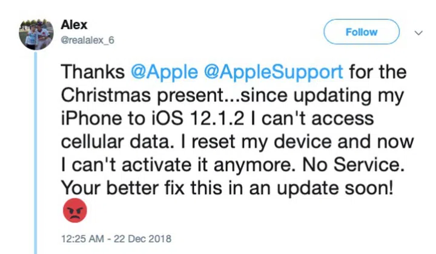Click the text "iOS 12.1.2"
This screenshot has width=436, height=254.
click(x=168, y=116)
